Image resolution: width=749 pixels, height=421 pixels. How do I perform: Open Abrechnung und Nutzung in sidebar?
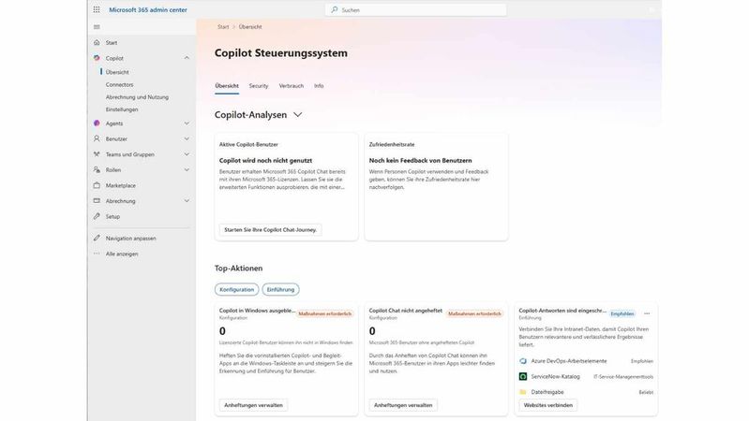[137, 96]
